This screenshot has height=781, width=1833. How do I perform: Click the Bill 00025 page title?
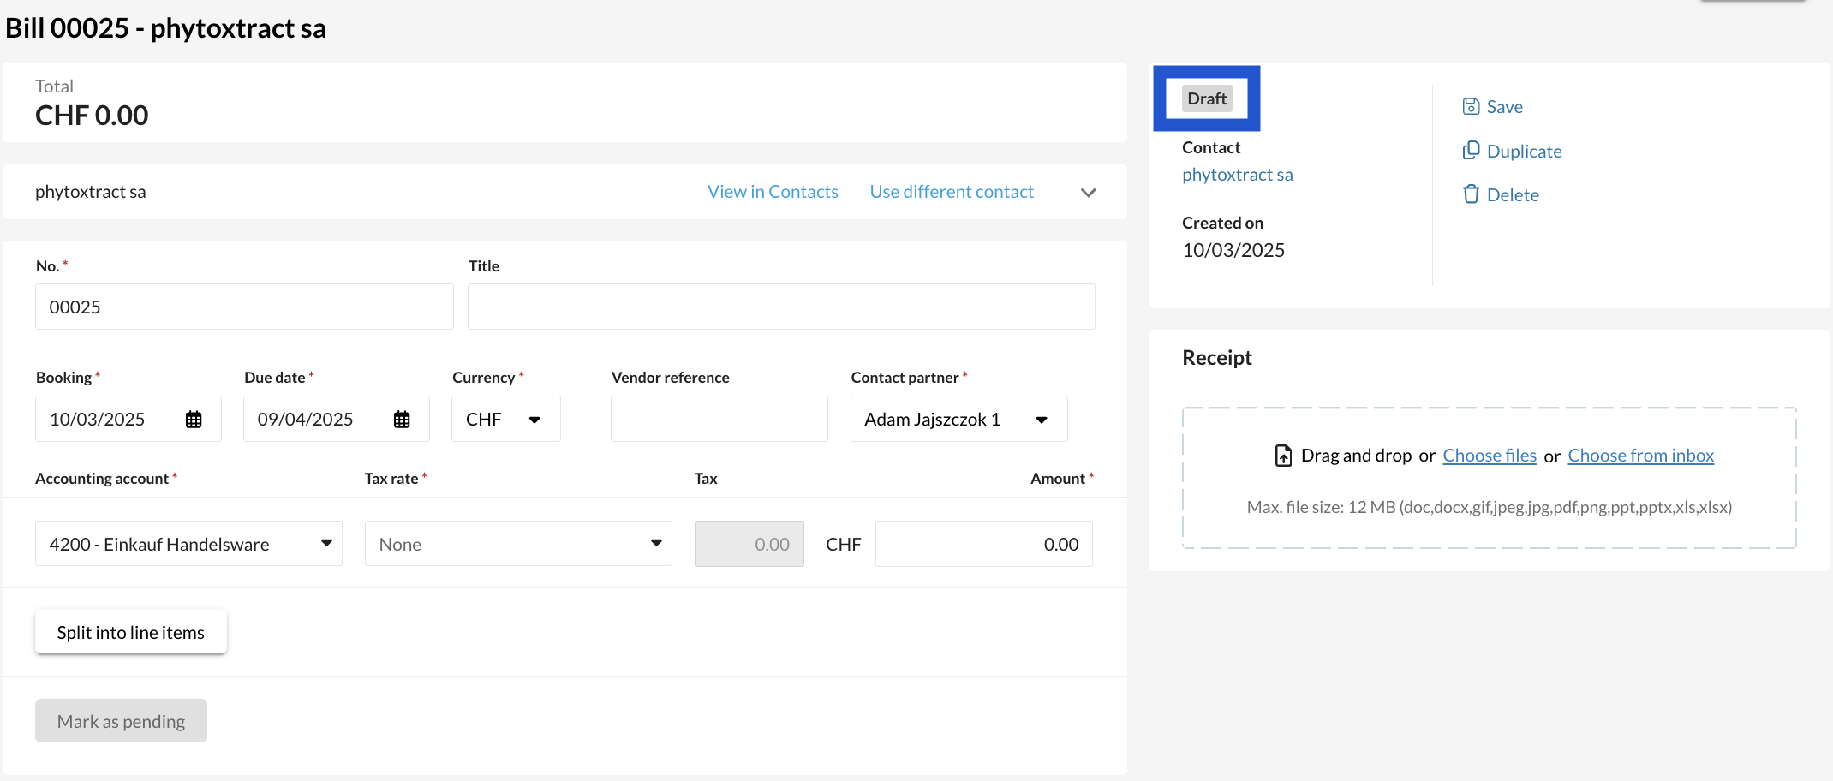pos(165,28)
